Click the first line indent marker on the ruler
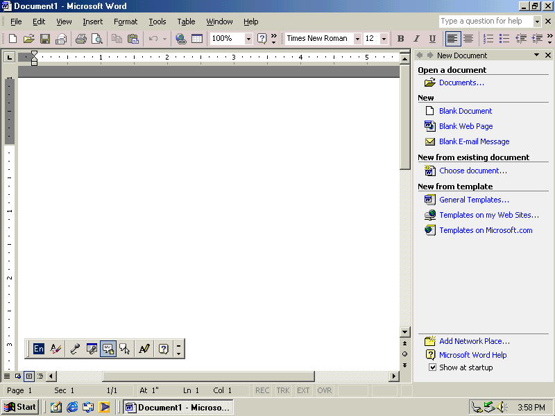The height and width of the screenshot is (416, 555). coord(34,53)
